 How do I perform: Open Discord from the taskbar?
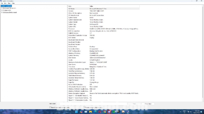[x=109, y=112]
